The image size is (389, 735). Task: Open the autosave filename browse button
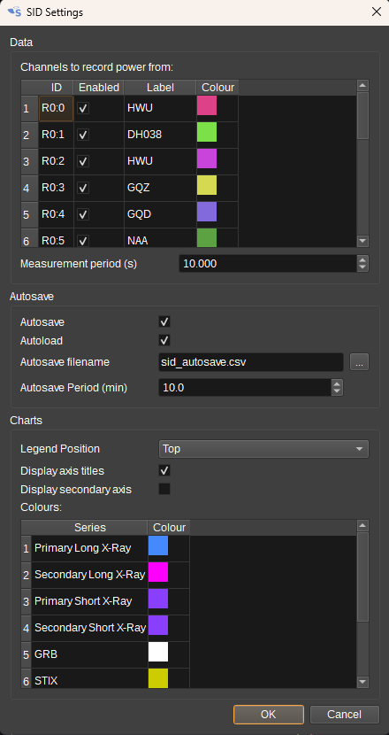click(x=359, y=362)
